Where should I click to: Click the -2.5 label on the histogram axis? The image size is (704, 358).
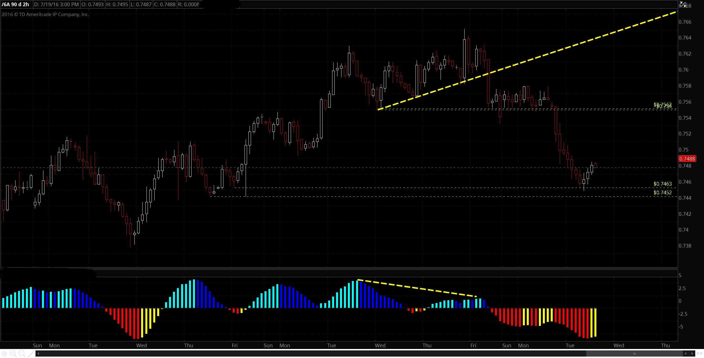click(683, 314)
